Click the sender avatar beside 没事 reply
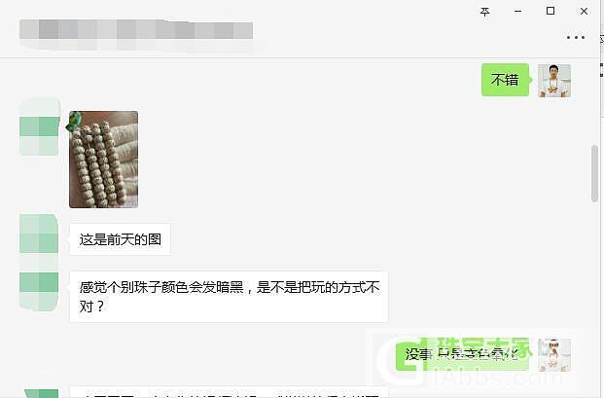The image size is (604, 398). tap(554, 355)
